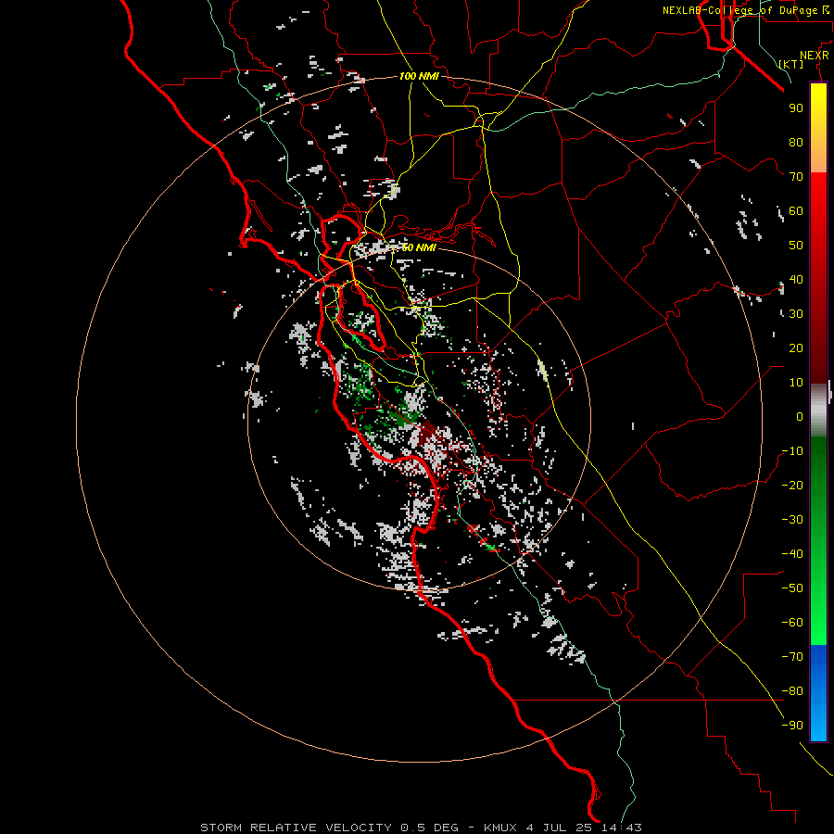Click the 4 JUL 25 date in footer
The height and width of the screenshot is (834, 834).
559,828
